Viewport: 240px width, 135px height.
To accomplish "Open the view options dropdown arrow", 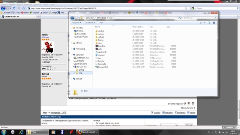I will (x=204, y=22).
